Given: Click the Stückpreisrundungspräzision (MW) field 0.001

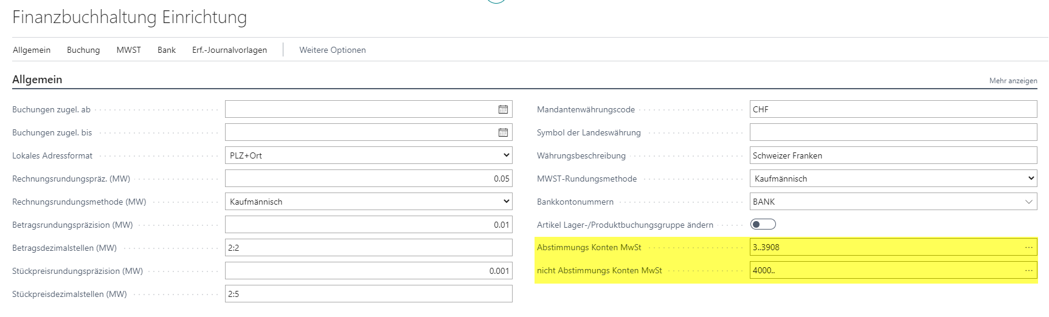Looking at the screenshot, I should coord(369,271).
